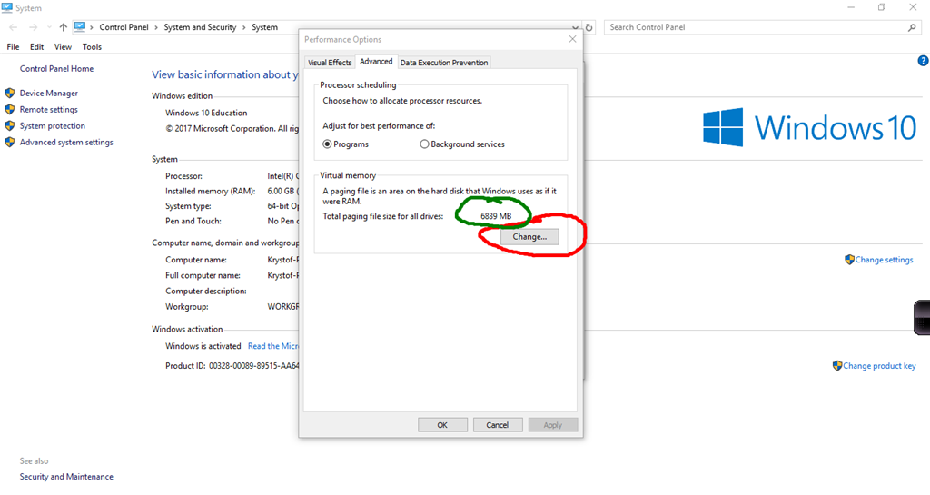The image size is (930, 495).
Task: Click the computer icon in address bar
Action: (80, 26)
